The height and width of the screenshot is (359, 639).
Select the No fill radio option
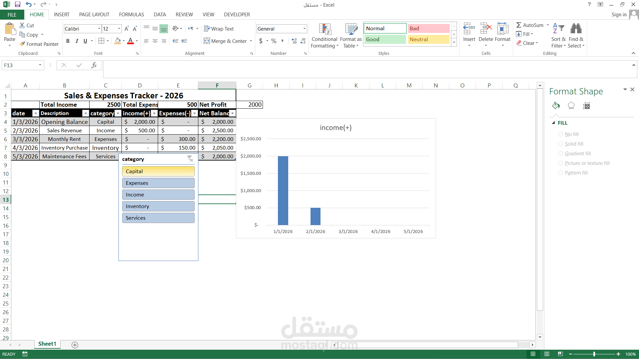point(561,134)
